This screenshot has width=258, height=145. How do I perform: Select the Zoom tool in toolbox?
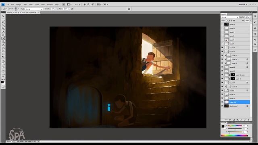click(3, 77)
